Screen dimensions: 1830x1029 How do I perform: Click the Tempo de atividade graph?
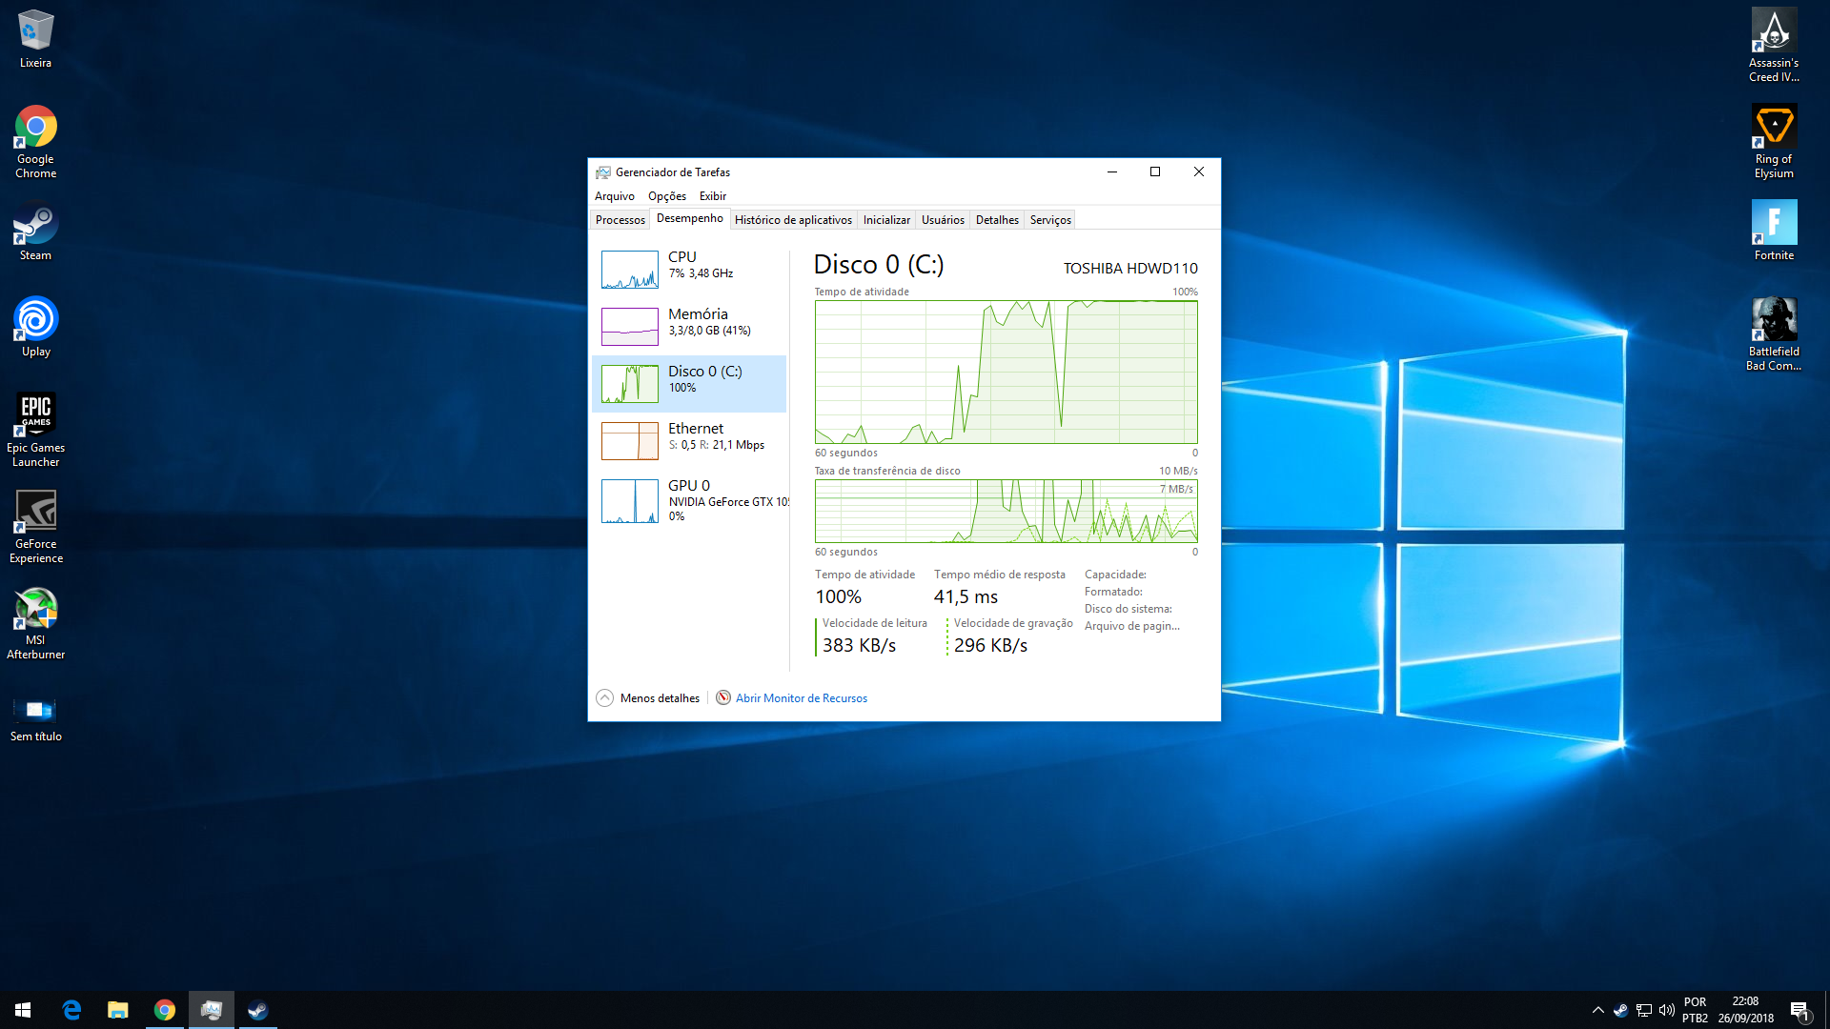[x=1006, y=373]
